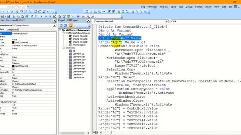Select ThisWorkbook in project tree

point(79,45)
